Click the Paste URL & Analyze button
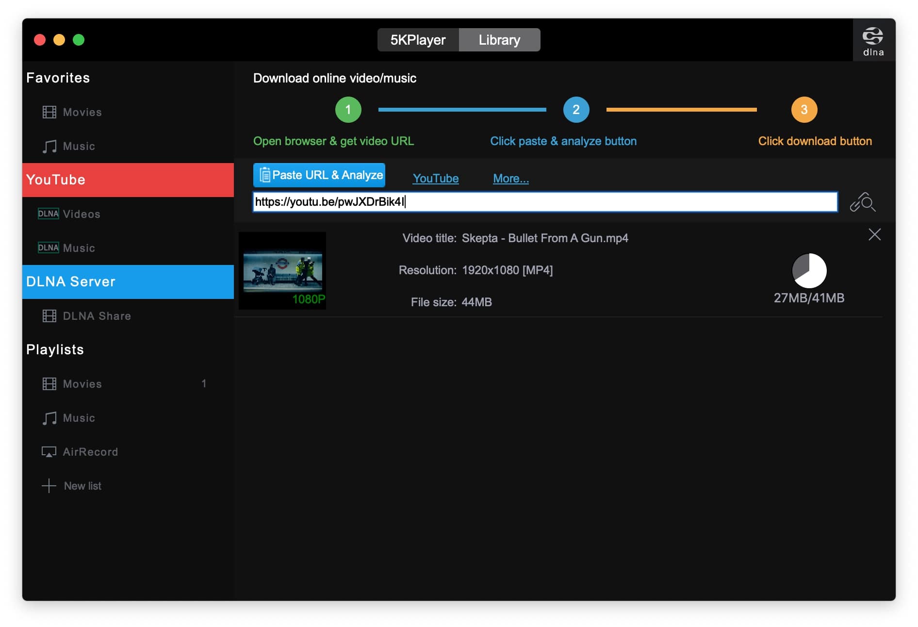 (x=319, y=175)
